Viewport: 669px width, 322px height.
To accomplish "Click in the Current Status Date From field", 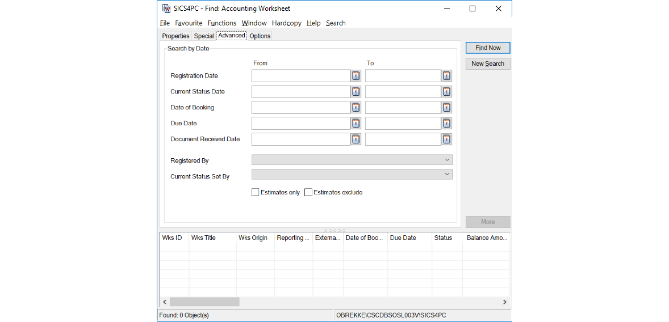I will 301,92.
